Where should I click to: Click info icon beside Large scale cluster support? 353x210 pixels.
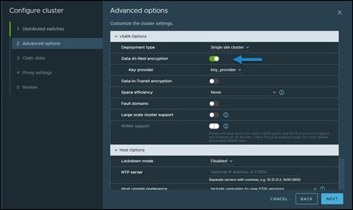coord(226,115)
